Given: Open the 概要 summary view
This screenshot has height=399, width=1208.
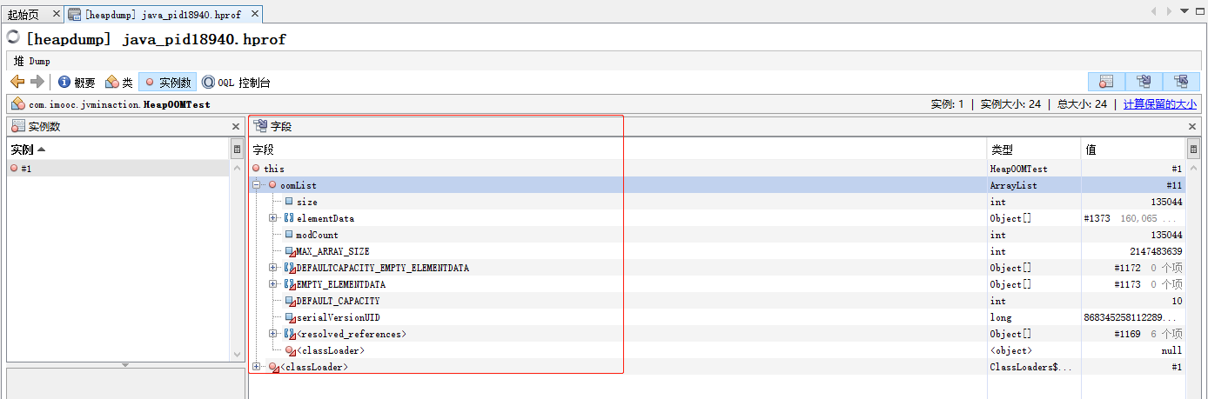Looking at the screenshot, I should click(77, 83).
